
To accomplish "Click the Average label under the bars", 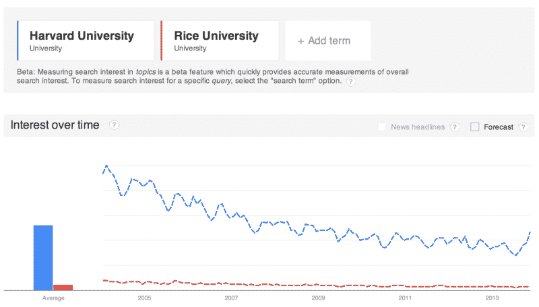I will tap(53, 297).
